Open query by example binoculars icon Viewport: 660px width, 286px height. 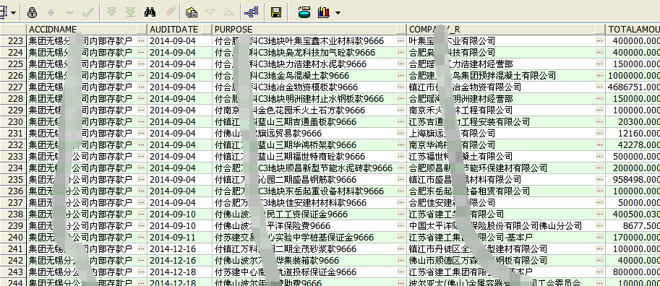point(150,12)
